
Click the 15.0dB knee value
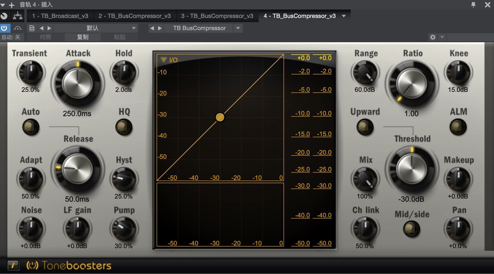click(x=458, y=90)
